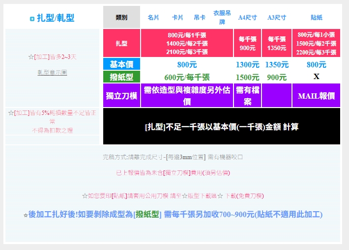
Task: Click the blue arrow icon beside 扎型/軋型
Action: pos(32,19)
